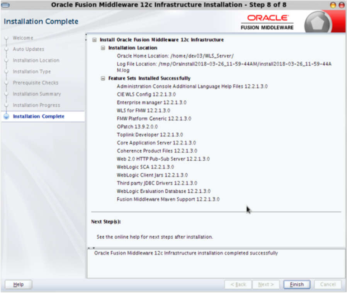Open the window menu icon in the title bar

click(x=5, y=5)
